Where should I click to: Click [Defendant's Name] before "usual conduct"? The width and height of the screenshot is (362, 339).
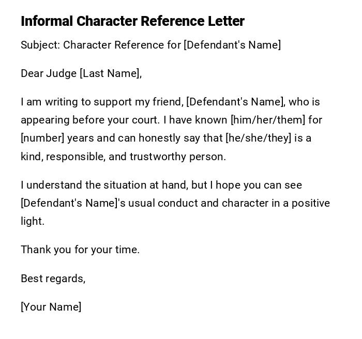click(x=70, y=203)
